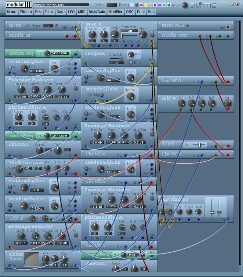Toggle Bipolar on the compAX module
Viewport: 243px width, 277px height.
click(x=131, y=62)
